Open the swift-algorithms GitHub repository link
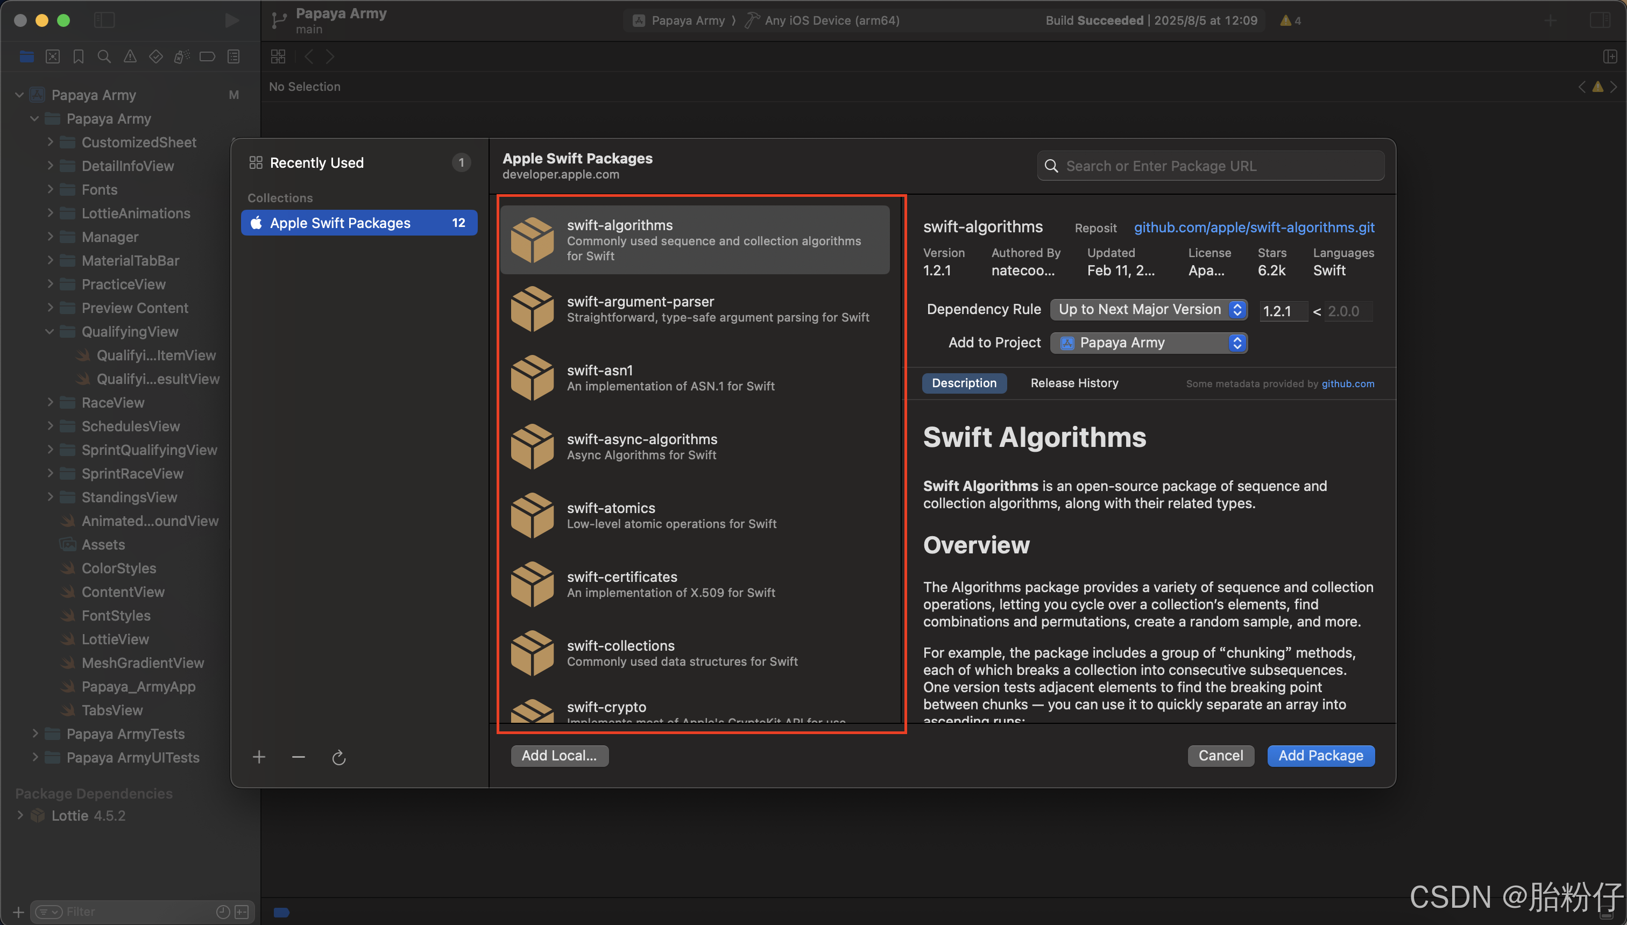This screenshot has width=1627, height=925. click(x=1254, y=227)
